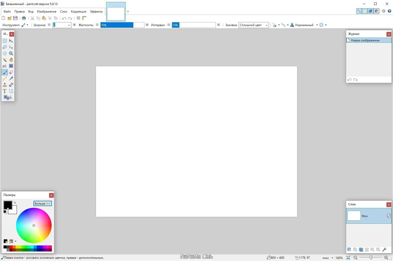Close the Журнал panel

click(389, 34)
